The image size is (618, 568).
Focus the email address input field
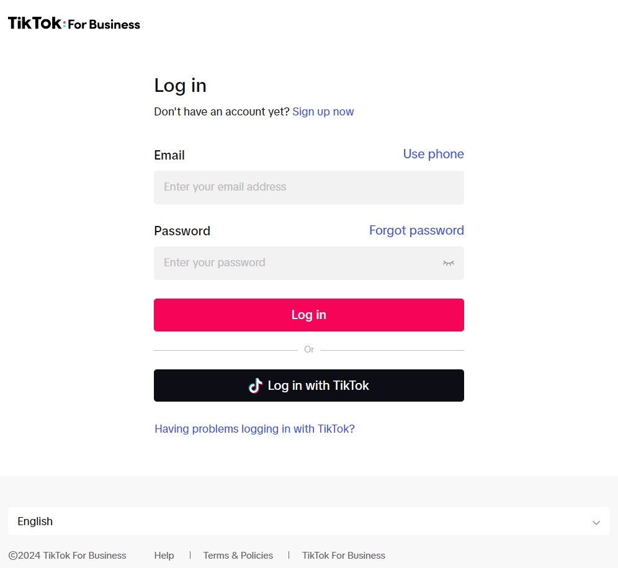coord(308,187)
